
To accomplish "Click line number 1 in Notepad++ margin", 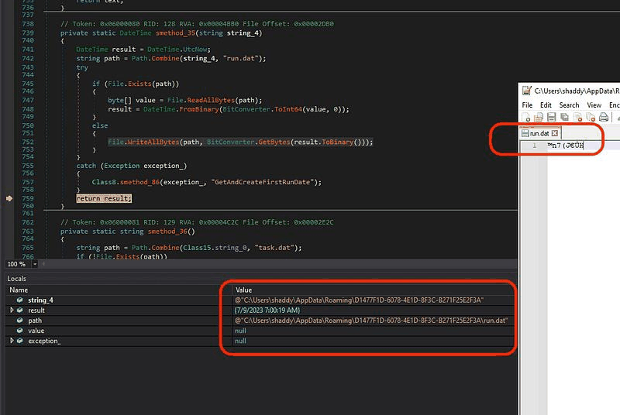I will pyautogui.click(x=535, y=146).
